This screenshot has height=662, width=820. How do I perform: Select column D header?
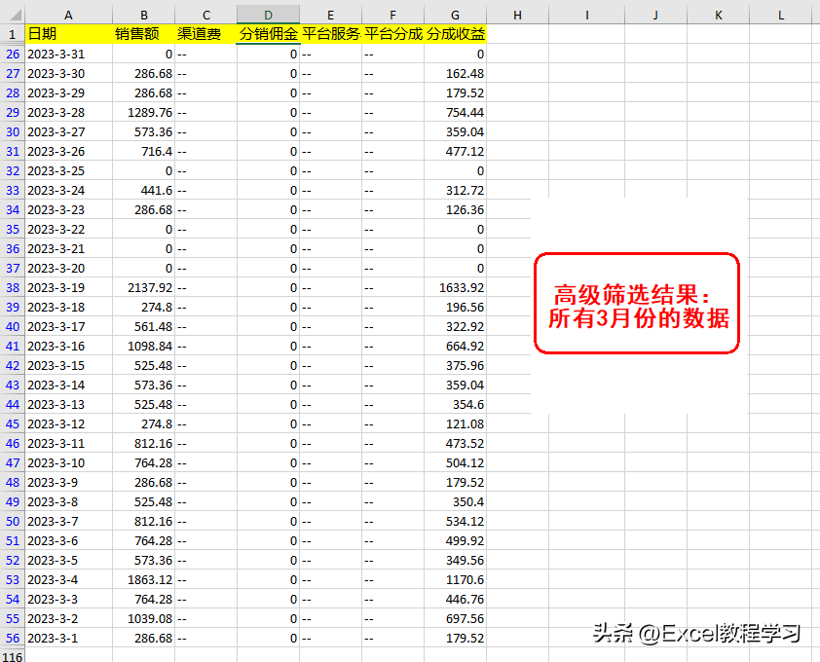coord(268,16)
